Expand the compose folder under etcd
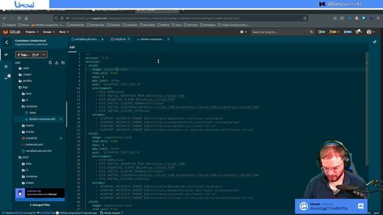Image resolution: width=383 pixels, height=215 pixels. coord(29,177)
